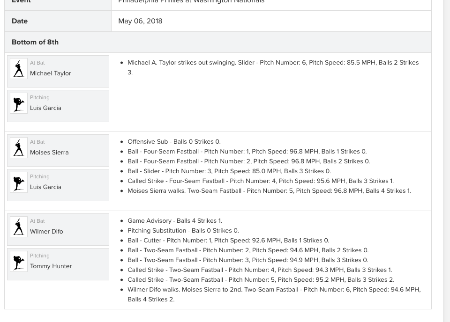This screenshot has width=450, height=322.
Task: Click the pitcher icon beside Tommy Hunter
Action: pyautogui.click(x=19, y=262)
